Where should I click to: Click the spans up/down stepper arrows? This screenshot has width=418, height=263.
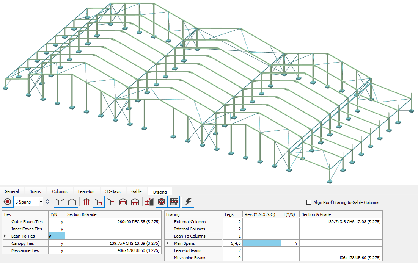tap(47, 202)
